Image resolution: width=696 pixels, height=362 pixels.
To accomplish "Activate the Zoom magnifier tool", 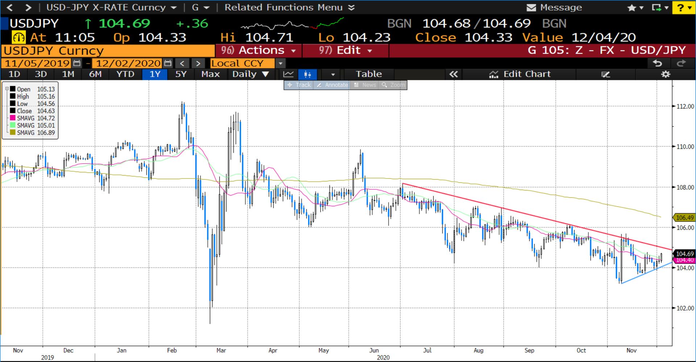I will (x=393, y=85).
